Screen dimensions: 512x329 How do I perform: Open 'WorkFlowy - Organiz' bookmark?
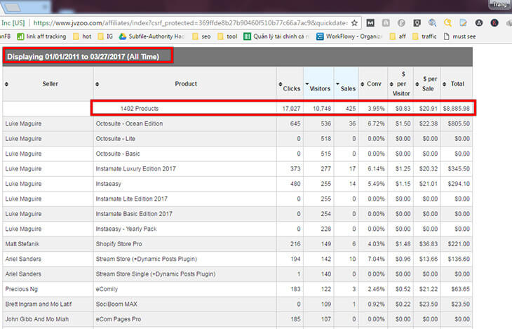tap(349, 36)
